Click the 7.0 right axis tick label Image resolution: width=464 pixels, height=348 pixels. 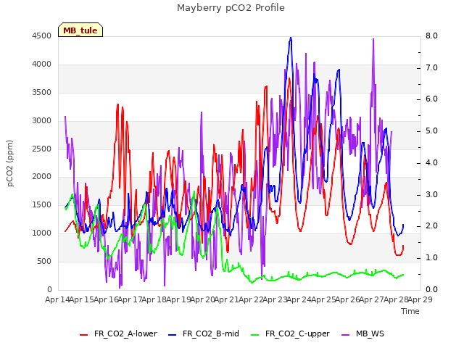pyautogui.click(x=431, y=67)
